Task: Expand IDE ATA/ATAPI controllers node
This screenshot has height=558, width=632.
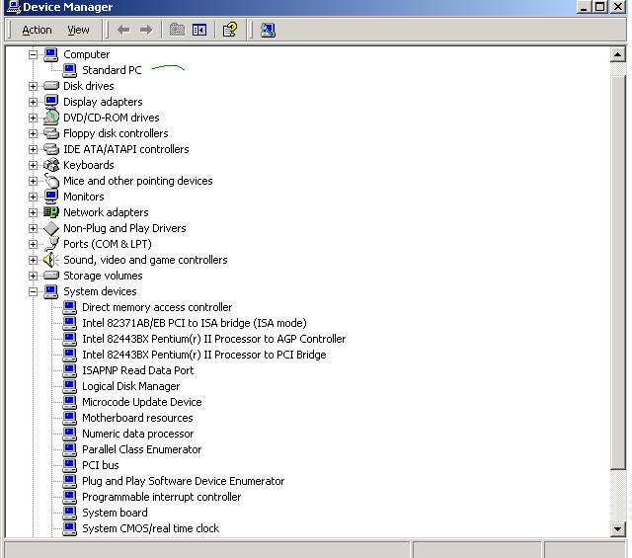Action: pos(33,149)
